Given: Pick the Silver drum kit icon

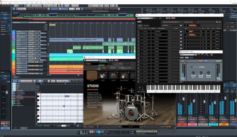Looking at the screenshot, I should (x=113, y=75).
